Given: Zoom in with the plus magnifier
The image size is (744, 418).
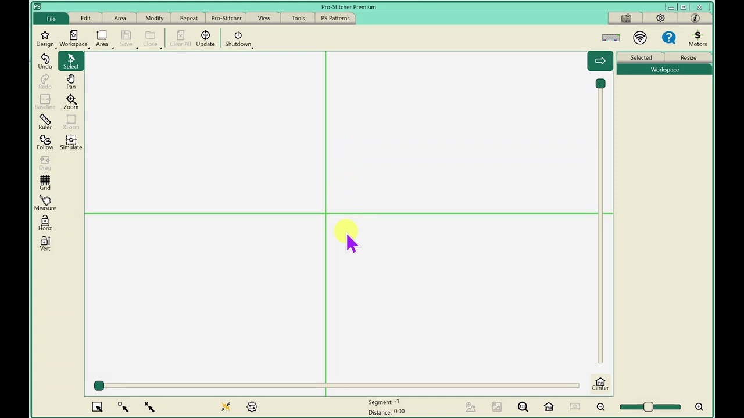Looking at the screenshot, I should click(699, 407).
